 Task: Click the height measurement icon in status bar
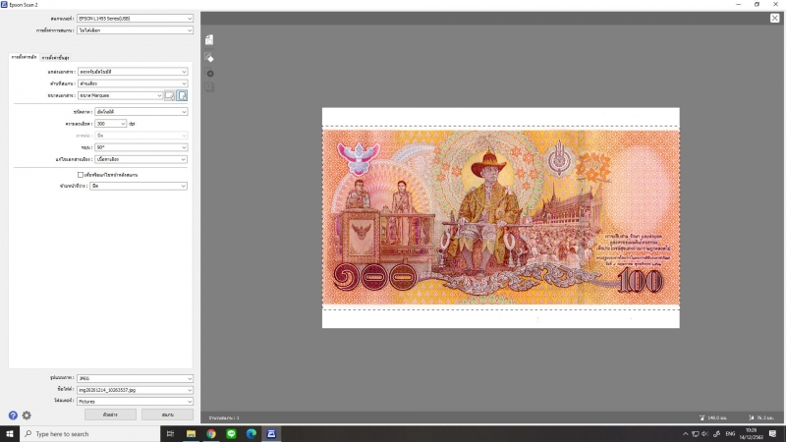751,417
